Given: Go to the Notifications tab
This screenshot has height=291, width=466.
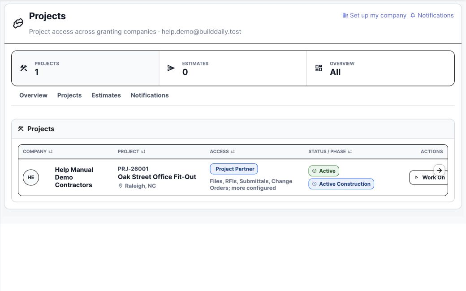Looking at the screenshot, I should [x=150, y=95].
